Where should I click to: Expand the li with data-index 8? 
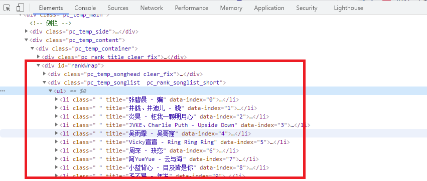(56, 167)
